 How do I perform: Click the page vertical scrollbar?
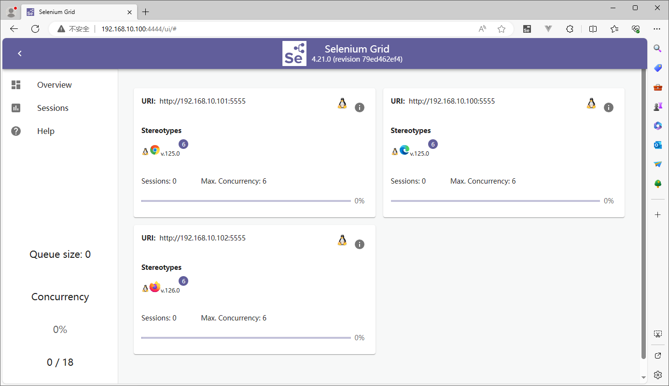point(643,212)
